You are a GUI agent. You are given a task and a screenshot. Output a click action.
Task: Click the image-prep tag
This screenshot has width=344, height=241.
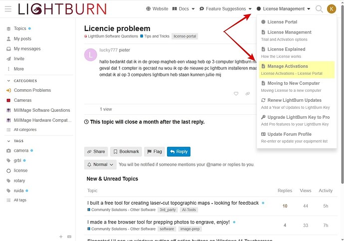pyautogui.click(x=190, y=229)
